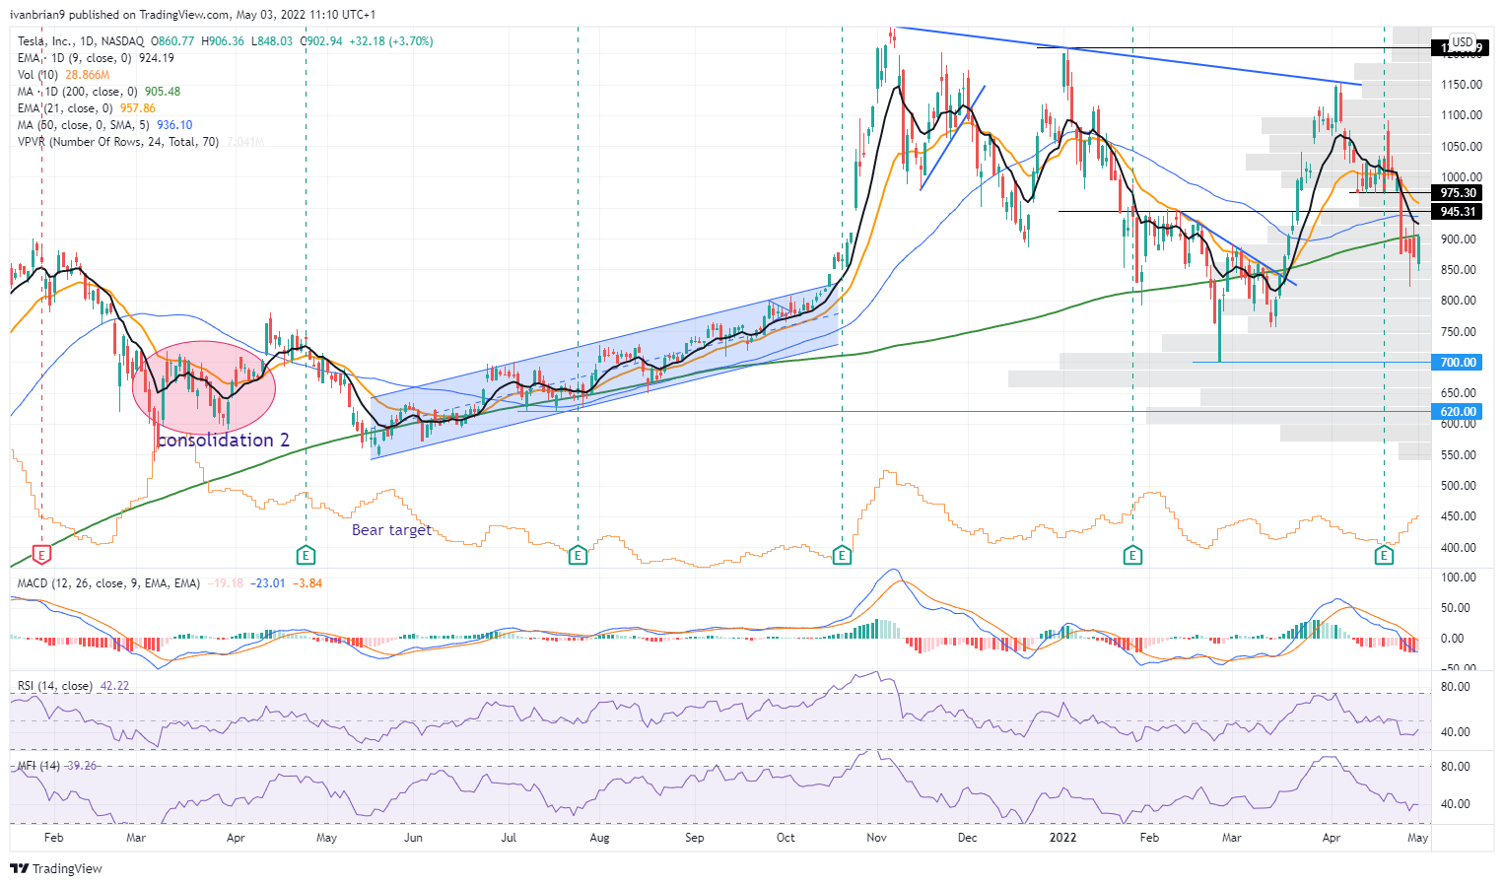
Task: Click the MFI (14) legend label
Action: pyautogui.click(x=38, y=766)
